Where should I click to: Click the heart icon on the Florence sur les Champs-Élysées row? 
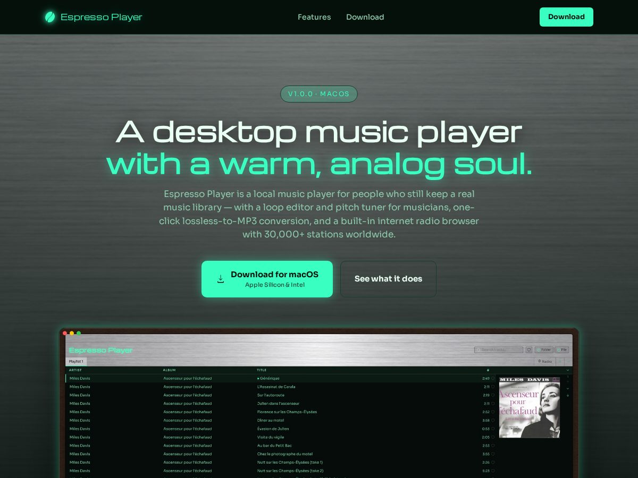pos(493,412)
